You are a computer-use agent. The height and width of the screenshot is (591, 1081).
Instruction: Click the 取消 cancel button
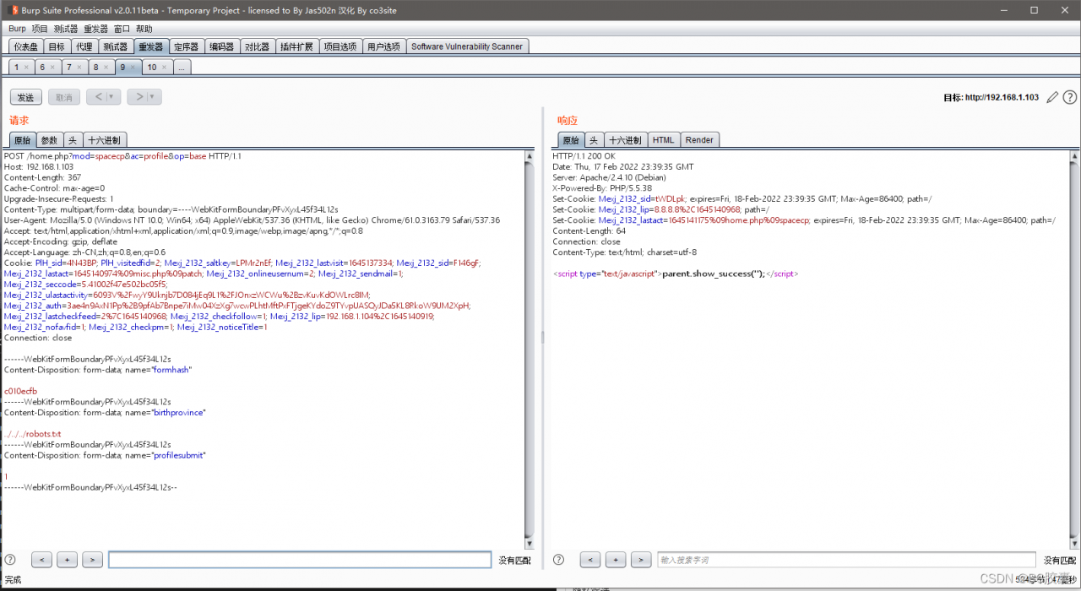point(64,97)
